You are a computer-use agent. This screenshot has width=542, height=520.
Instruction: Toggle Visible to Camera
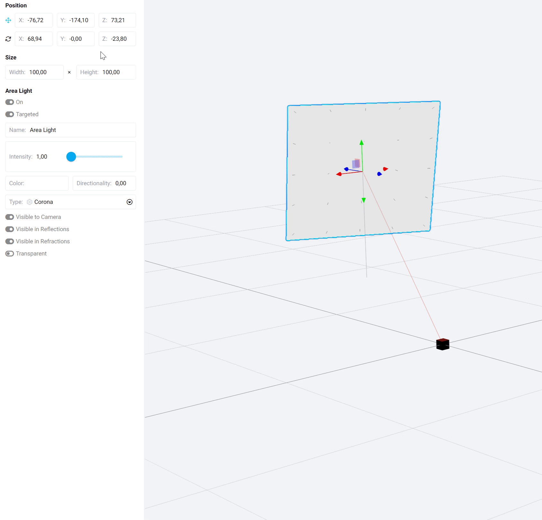click(10, 217)
